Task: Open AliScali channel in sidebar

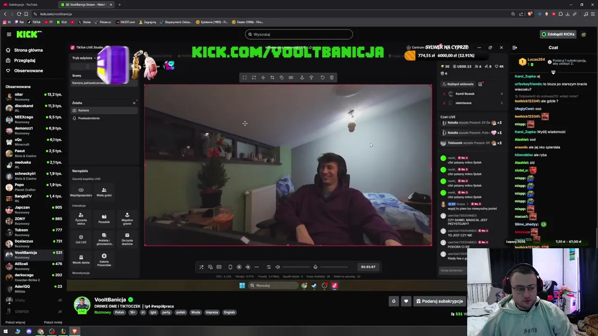Action: click(x=33, y=266)
